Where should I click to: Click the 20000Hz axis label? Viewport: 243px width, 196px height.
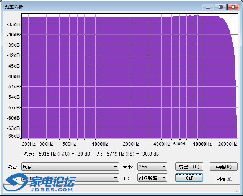coord(228,144)
